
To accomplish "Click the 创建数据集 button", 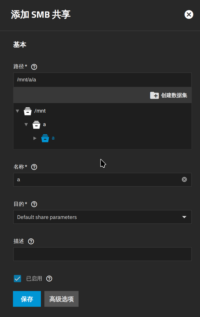I will pos(169,95).
